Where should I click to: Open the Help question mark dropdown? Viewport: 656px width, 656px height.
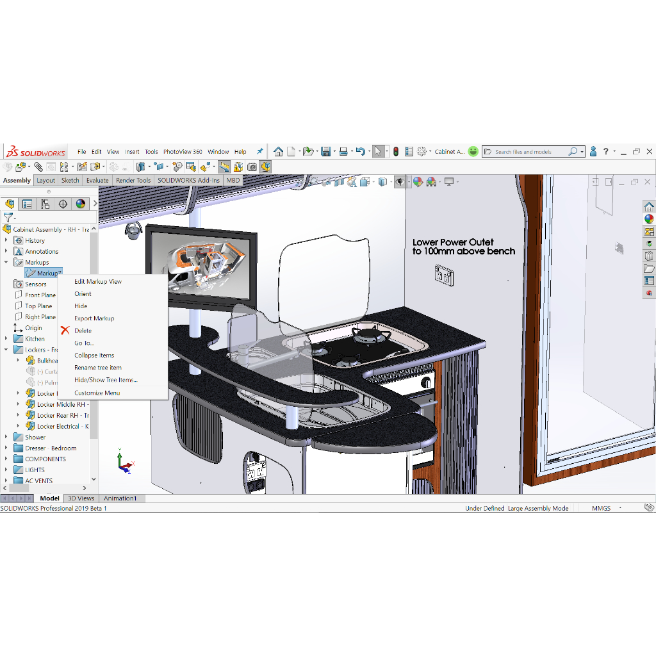click(x=614, y=151)
